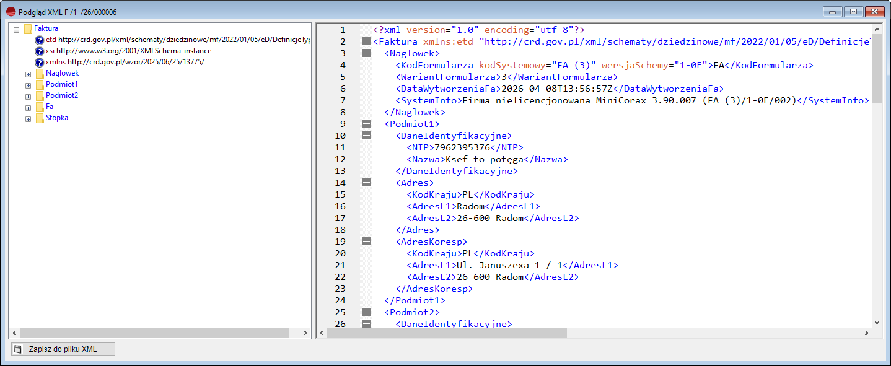Click 'Ul. Januszexa 1 / 1' address text

pos(508,265)
